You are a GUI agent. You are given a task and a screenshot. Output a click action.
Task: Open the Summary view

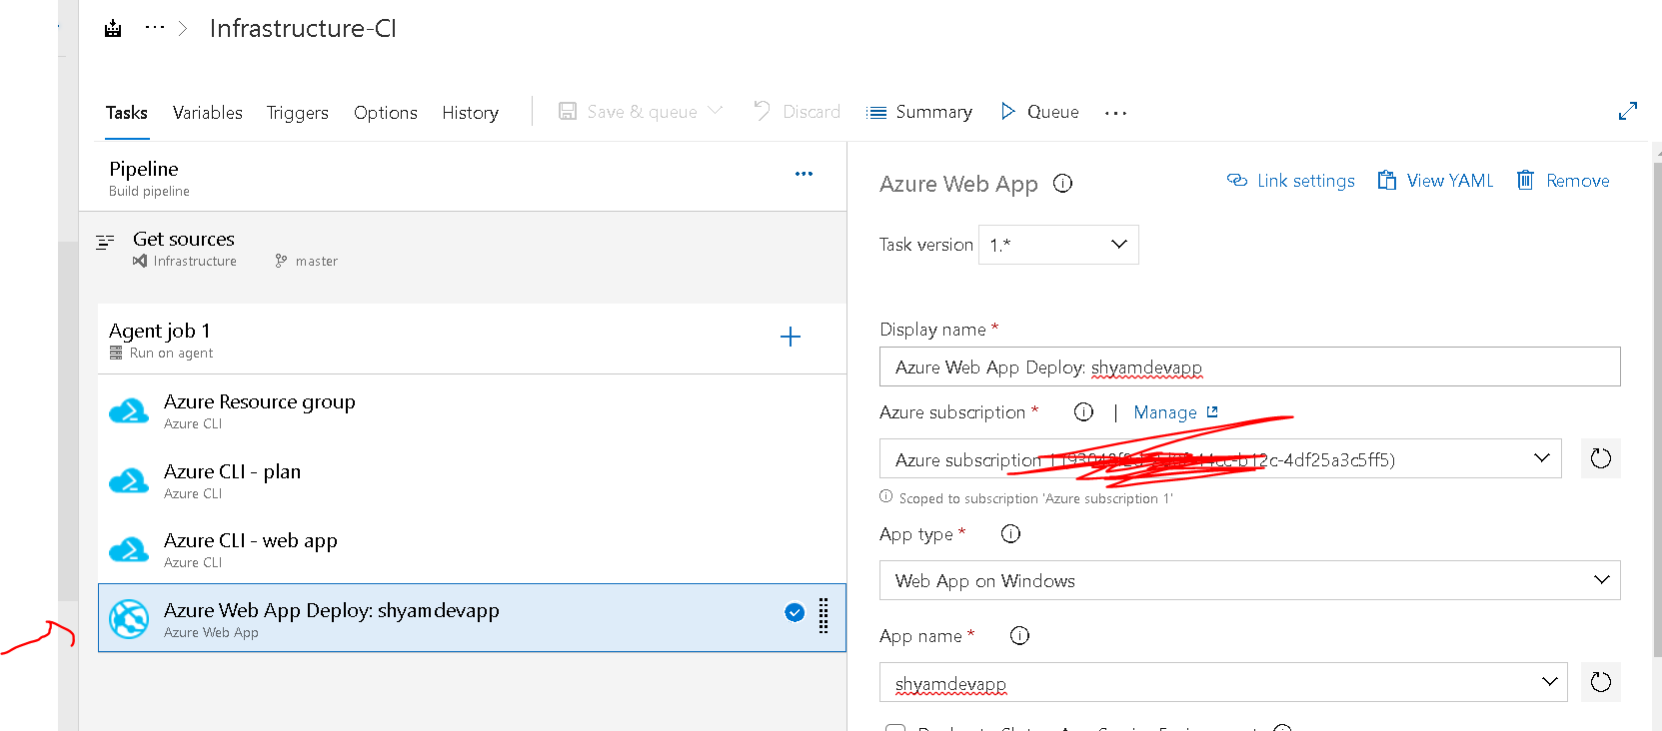coord(919,112)
